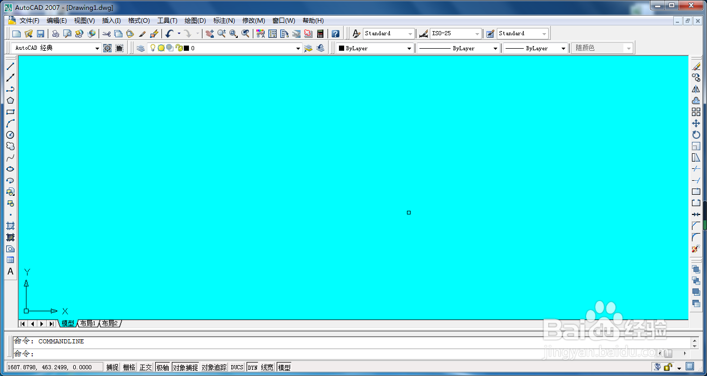Image resolution: width=707 pixels, height=376 pixels.
Task: Click the New drawing icon
Action: [x=17, y=34]
